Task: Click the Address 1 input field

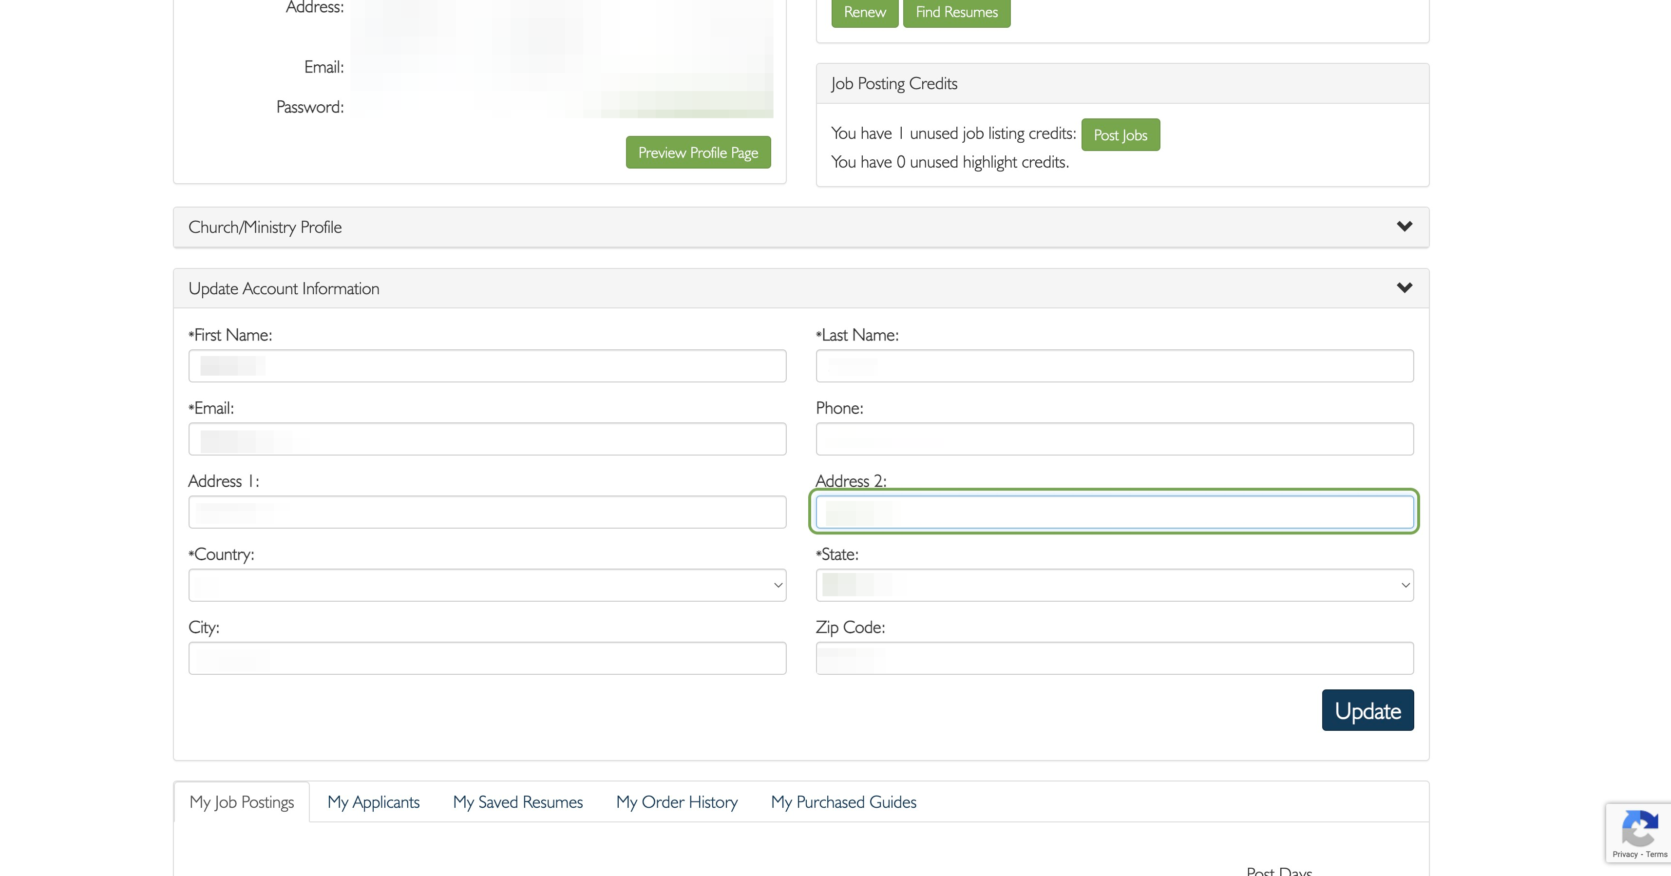Action: (x=487, y=512)
